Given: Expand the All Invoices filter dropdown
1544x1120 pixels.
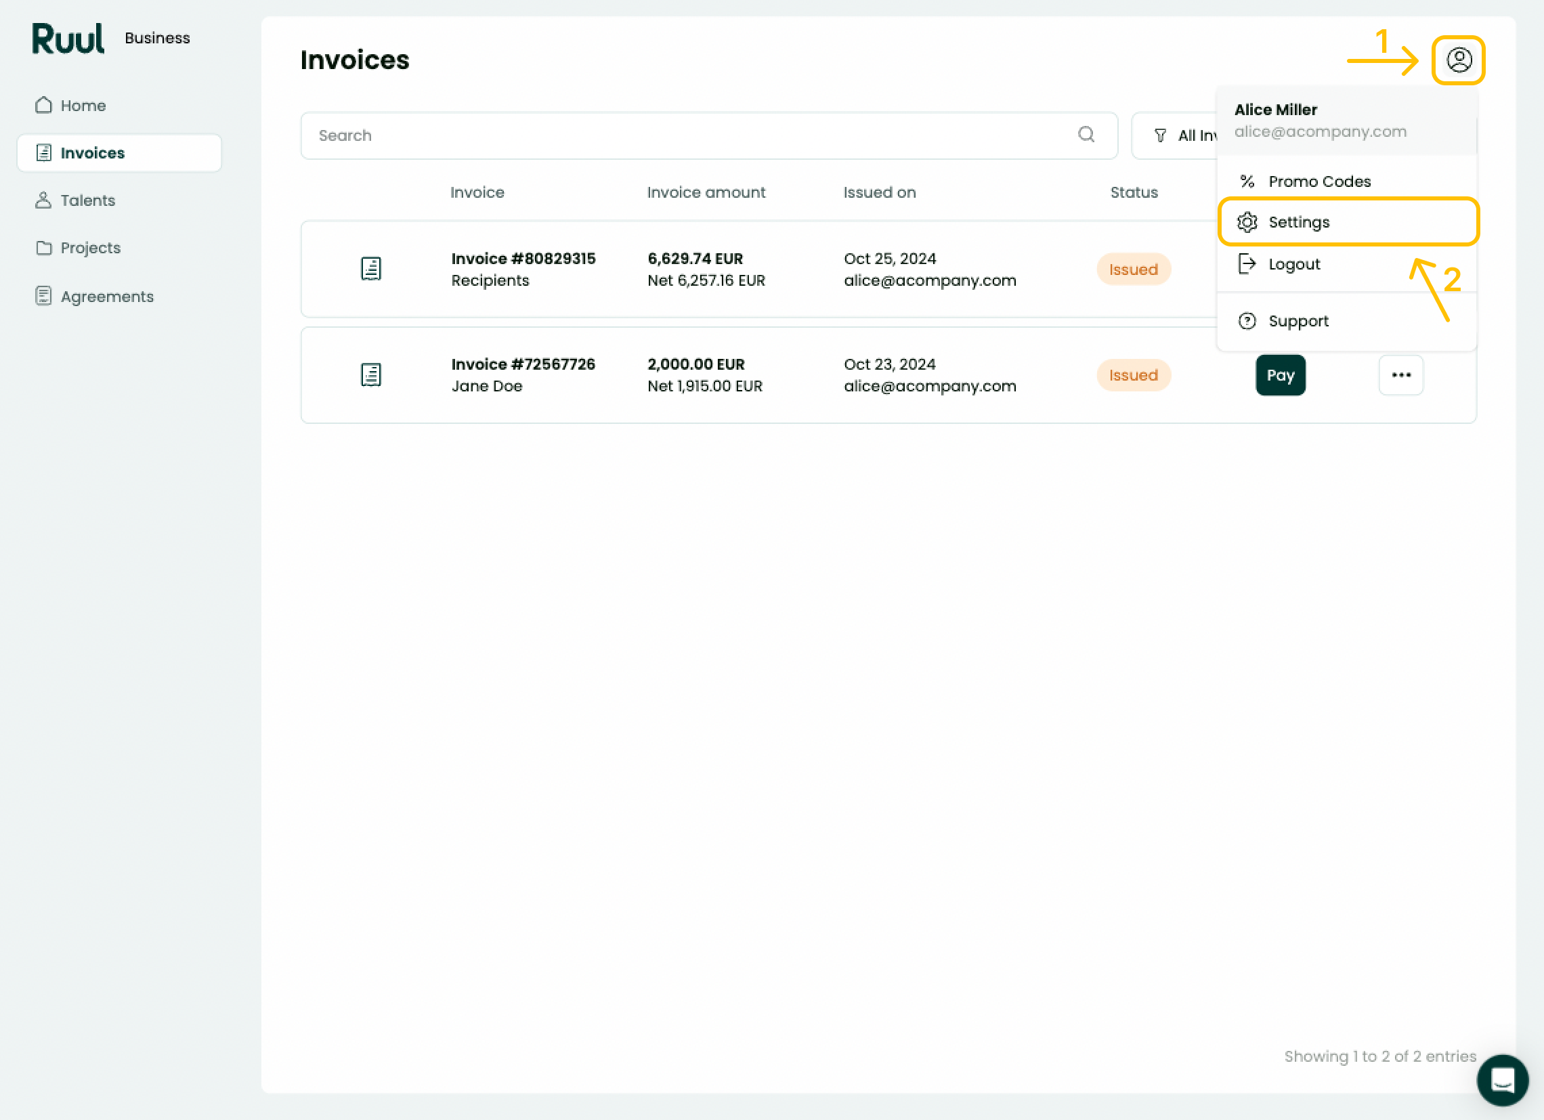Looking at the screenshot, I should point(1175,135).
